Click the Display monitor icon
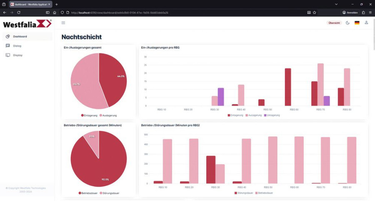Image resolution: width=375 pixels, height=201 pixels. click(x=8, y=55)
